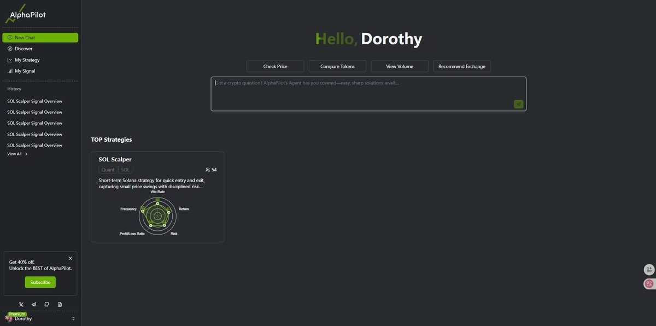Image resolution: width=656 pixels, height=326 pixels.
Task: Click Recommend Exchange button
Action: pyautogui.click(x=462, y=66)
